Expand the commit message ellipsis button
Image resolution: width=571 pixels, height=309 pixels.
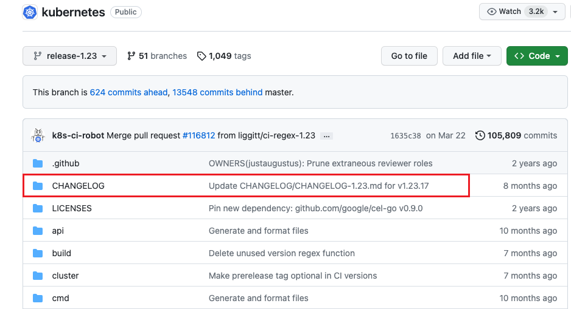327,136
